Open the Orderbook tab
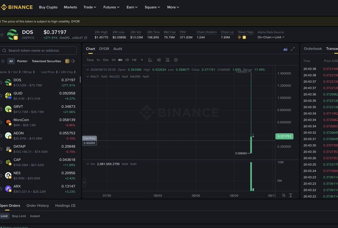338x228 pixels. pyautogui.click(x=313, y=49)
